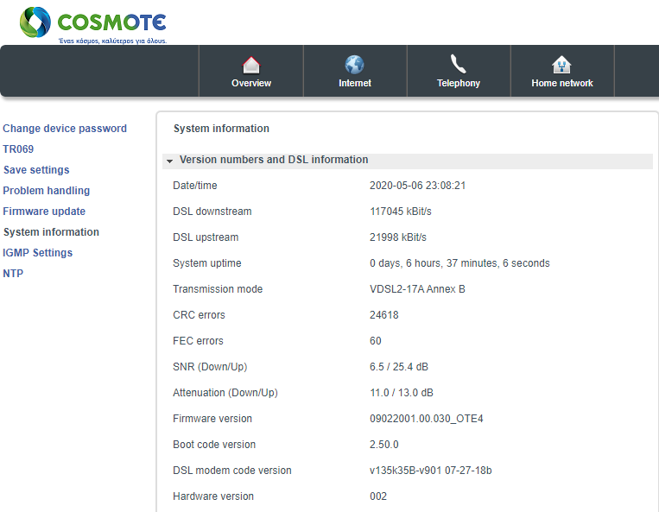Click firmware version 09022001.00.030_OTE4

point(427,419)
